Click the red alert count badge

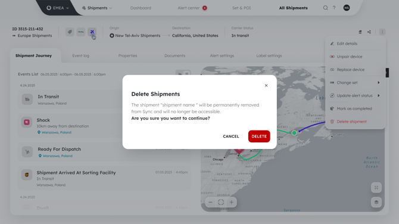click(205, 8)
